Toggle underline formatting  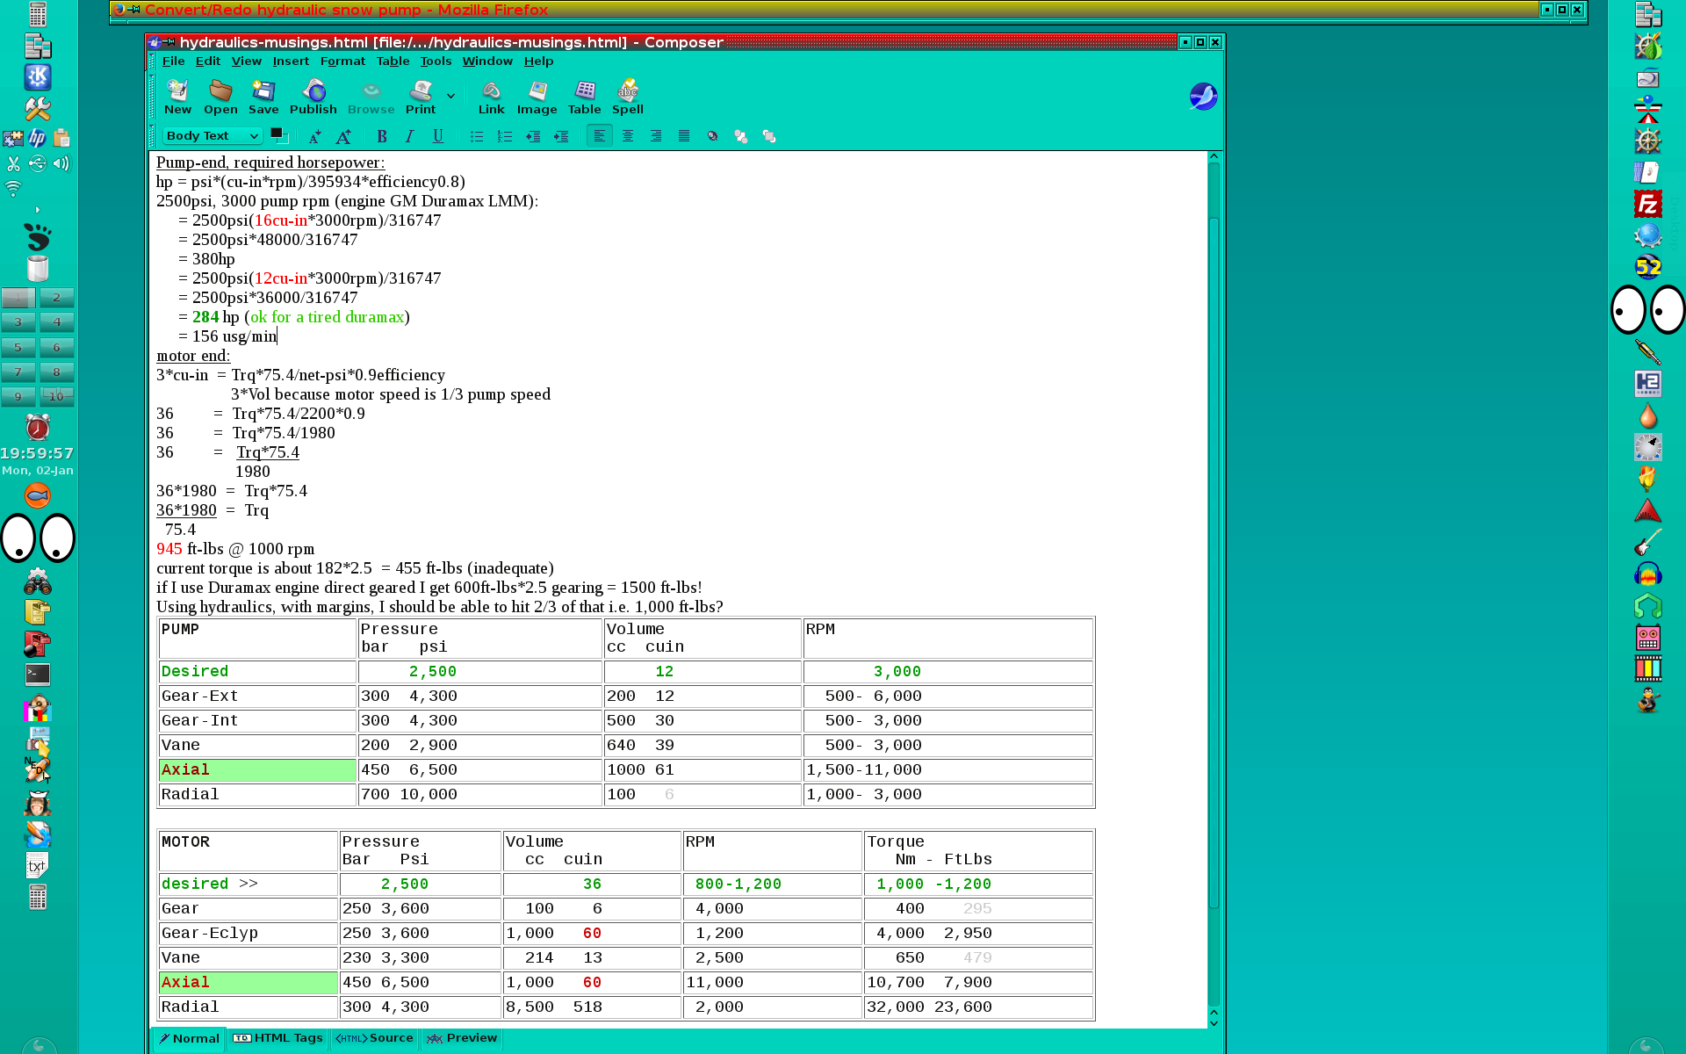(x=437, y=136)
